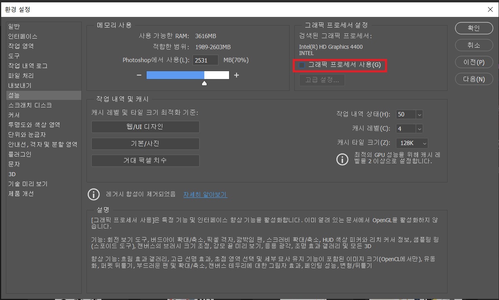Increase memory with the plus button
This screenshot has height=300, width=499.
point(237,75)
